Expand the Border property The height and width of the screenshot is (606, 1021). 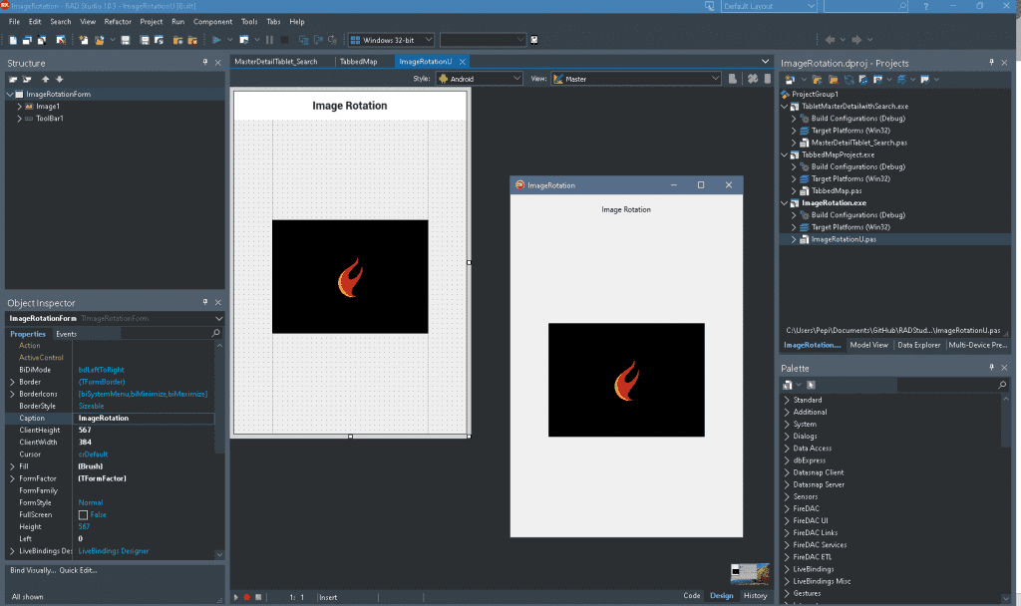point(12,382)
